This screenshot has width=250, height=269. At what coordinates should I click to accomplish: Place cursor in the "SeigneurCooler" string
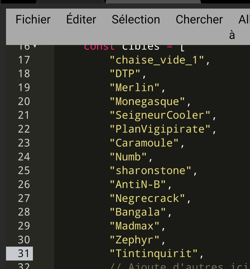pos(160,115)
